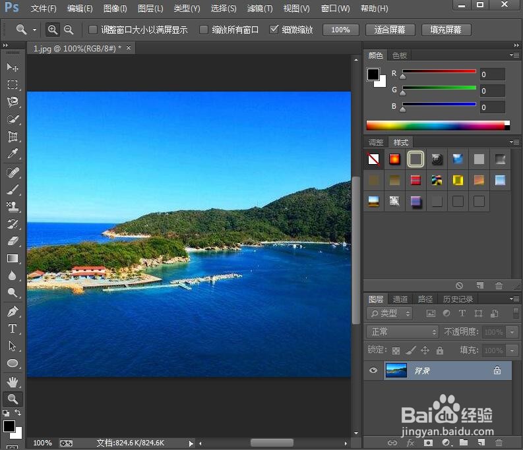
Task: Open the fill 填充 dropdown arrow
Action: (x=512, y=351)
